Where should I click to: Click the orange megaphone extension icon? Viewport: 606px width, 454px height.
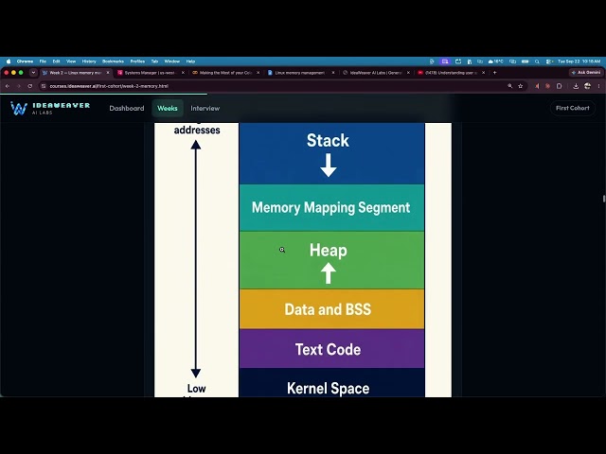(537, 86)
